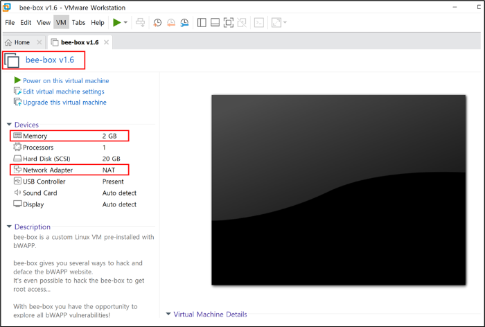Click the large VM icon beside title

click(x=12, y=60)
